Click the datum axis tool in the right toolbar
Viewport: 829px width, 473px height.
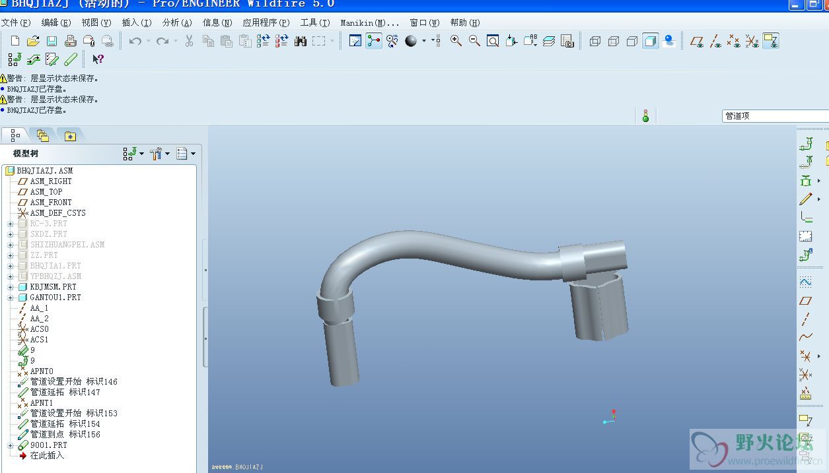pyautogui.click(x=805, y=319)
